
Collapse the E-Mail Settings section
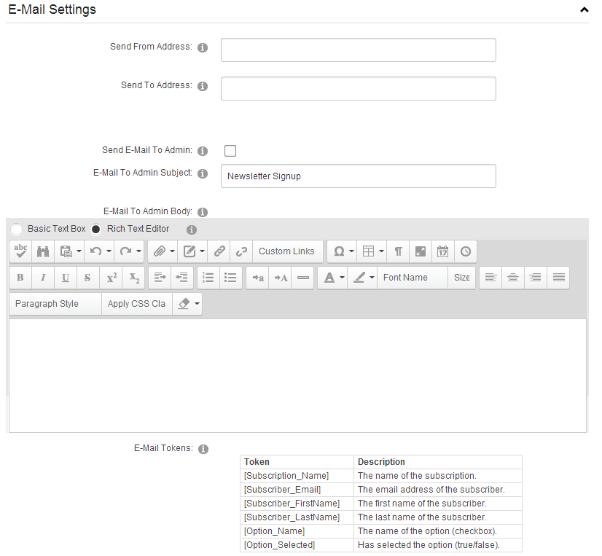click(x=585, y=10)
